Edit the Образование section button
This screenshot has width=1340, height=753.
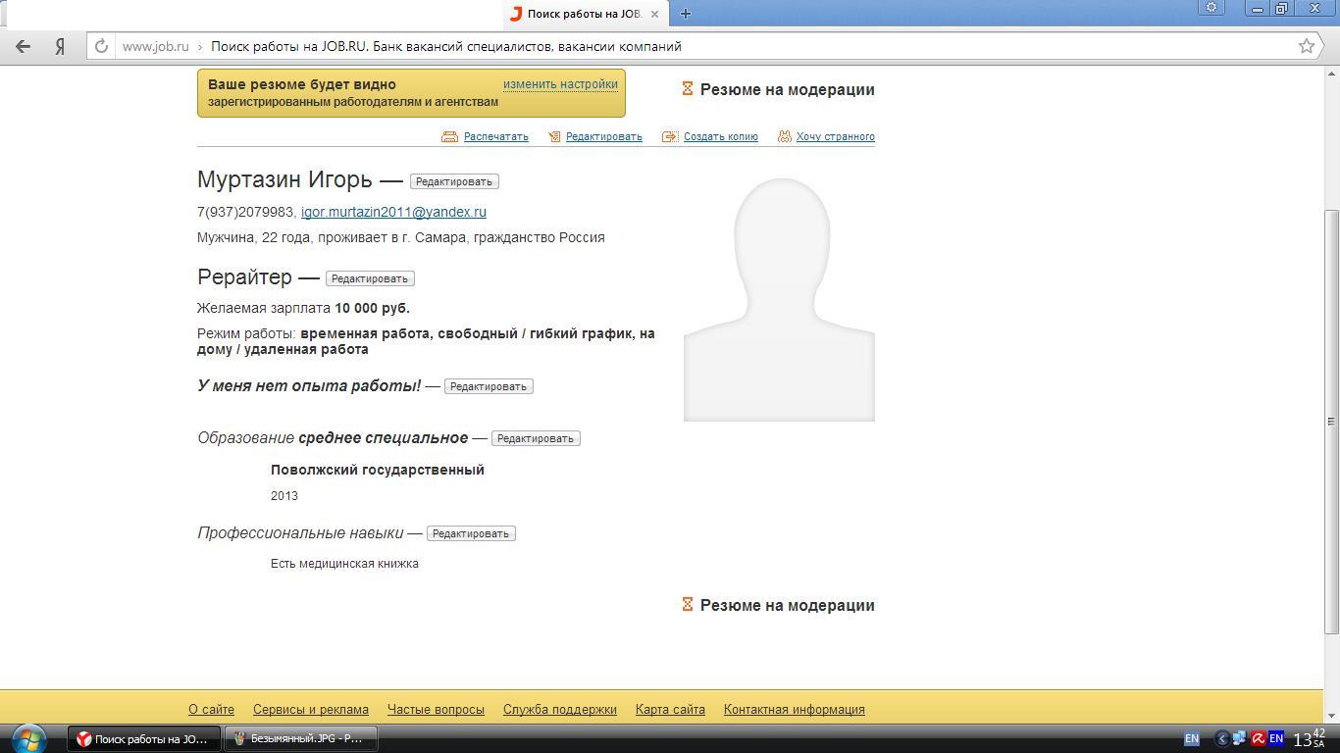click(x=536, y=438)
